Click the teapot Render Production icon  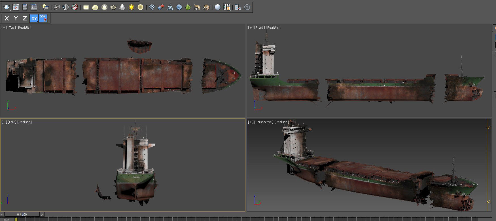(7, 7)
